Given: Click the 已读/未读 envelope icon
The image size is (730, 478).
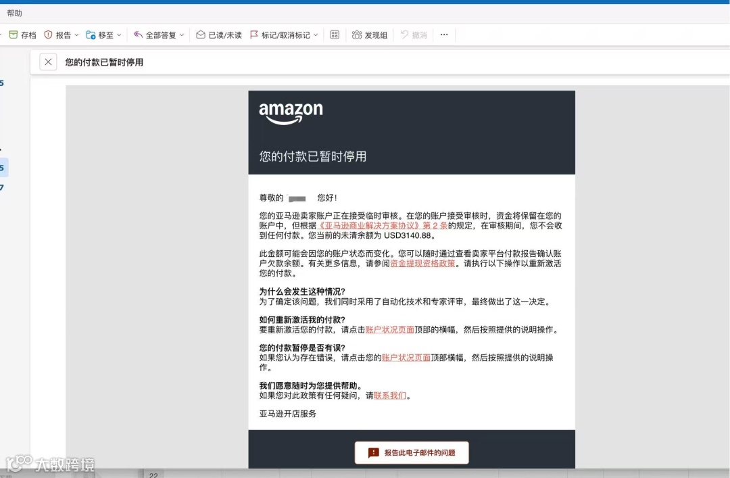Looking at the screenshot, I should coord(201,35).
